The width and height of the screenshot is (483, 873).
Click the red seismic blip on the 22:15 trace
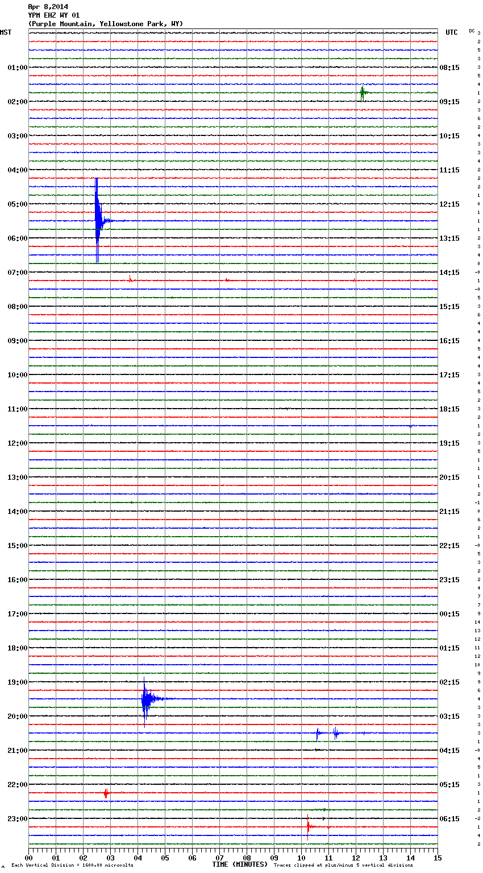point(106,793)
